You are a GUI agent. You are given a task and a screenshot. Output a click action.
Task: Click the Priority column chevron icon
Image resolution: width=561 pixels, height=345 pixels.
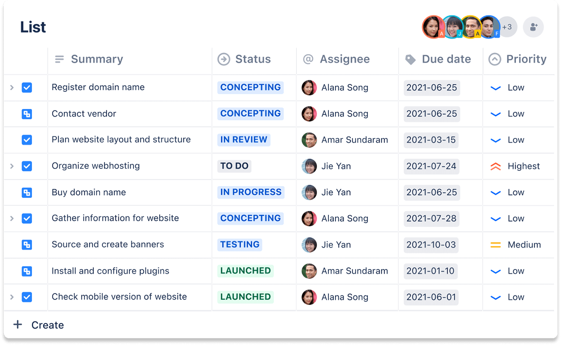coord(495,59)
